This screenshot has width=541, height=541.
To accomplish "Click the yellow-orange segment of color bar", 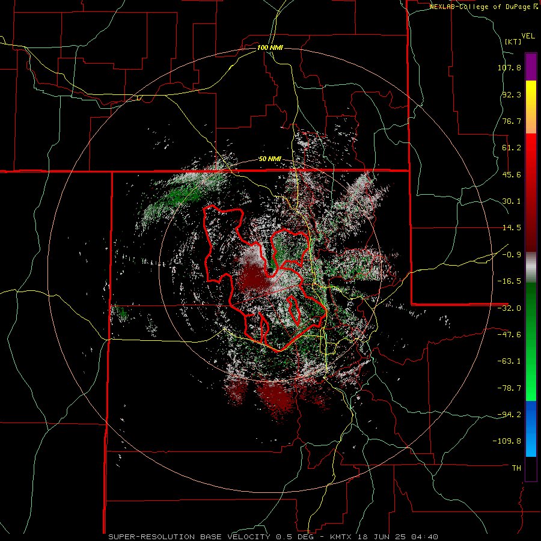I will coord(531,107).
